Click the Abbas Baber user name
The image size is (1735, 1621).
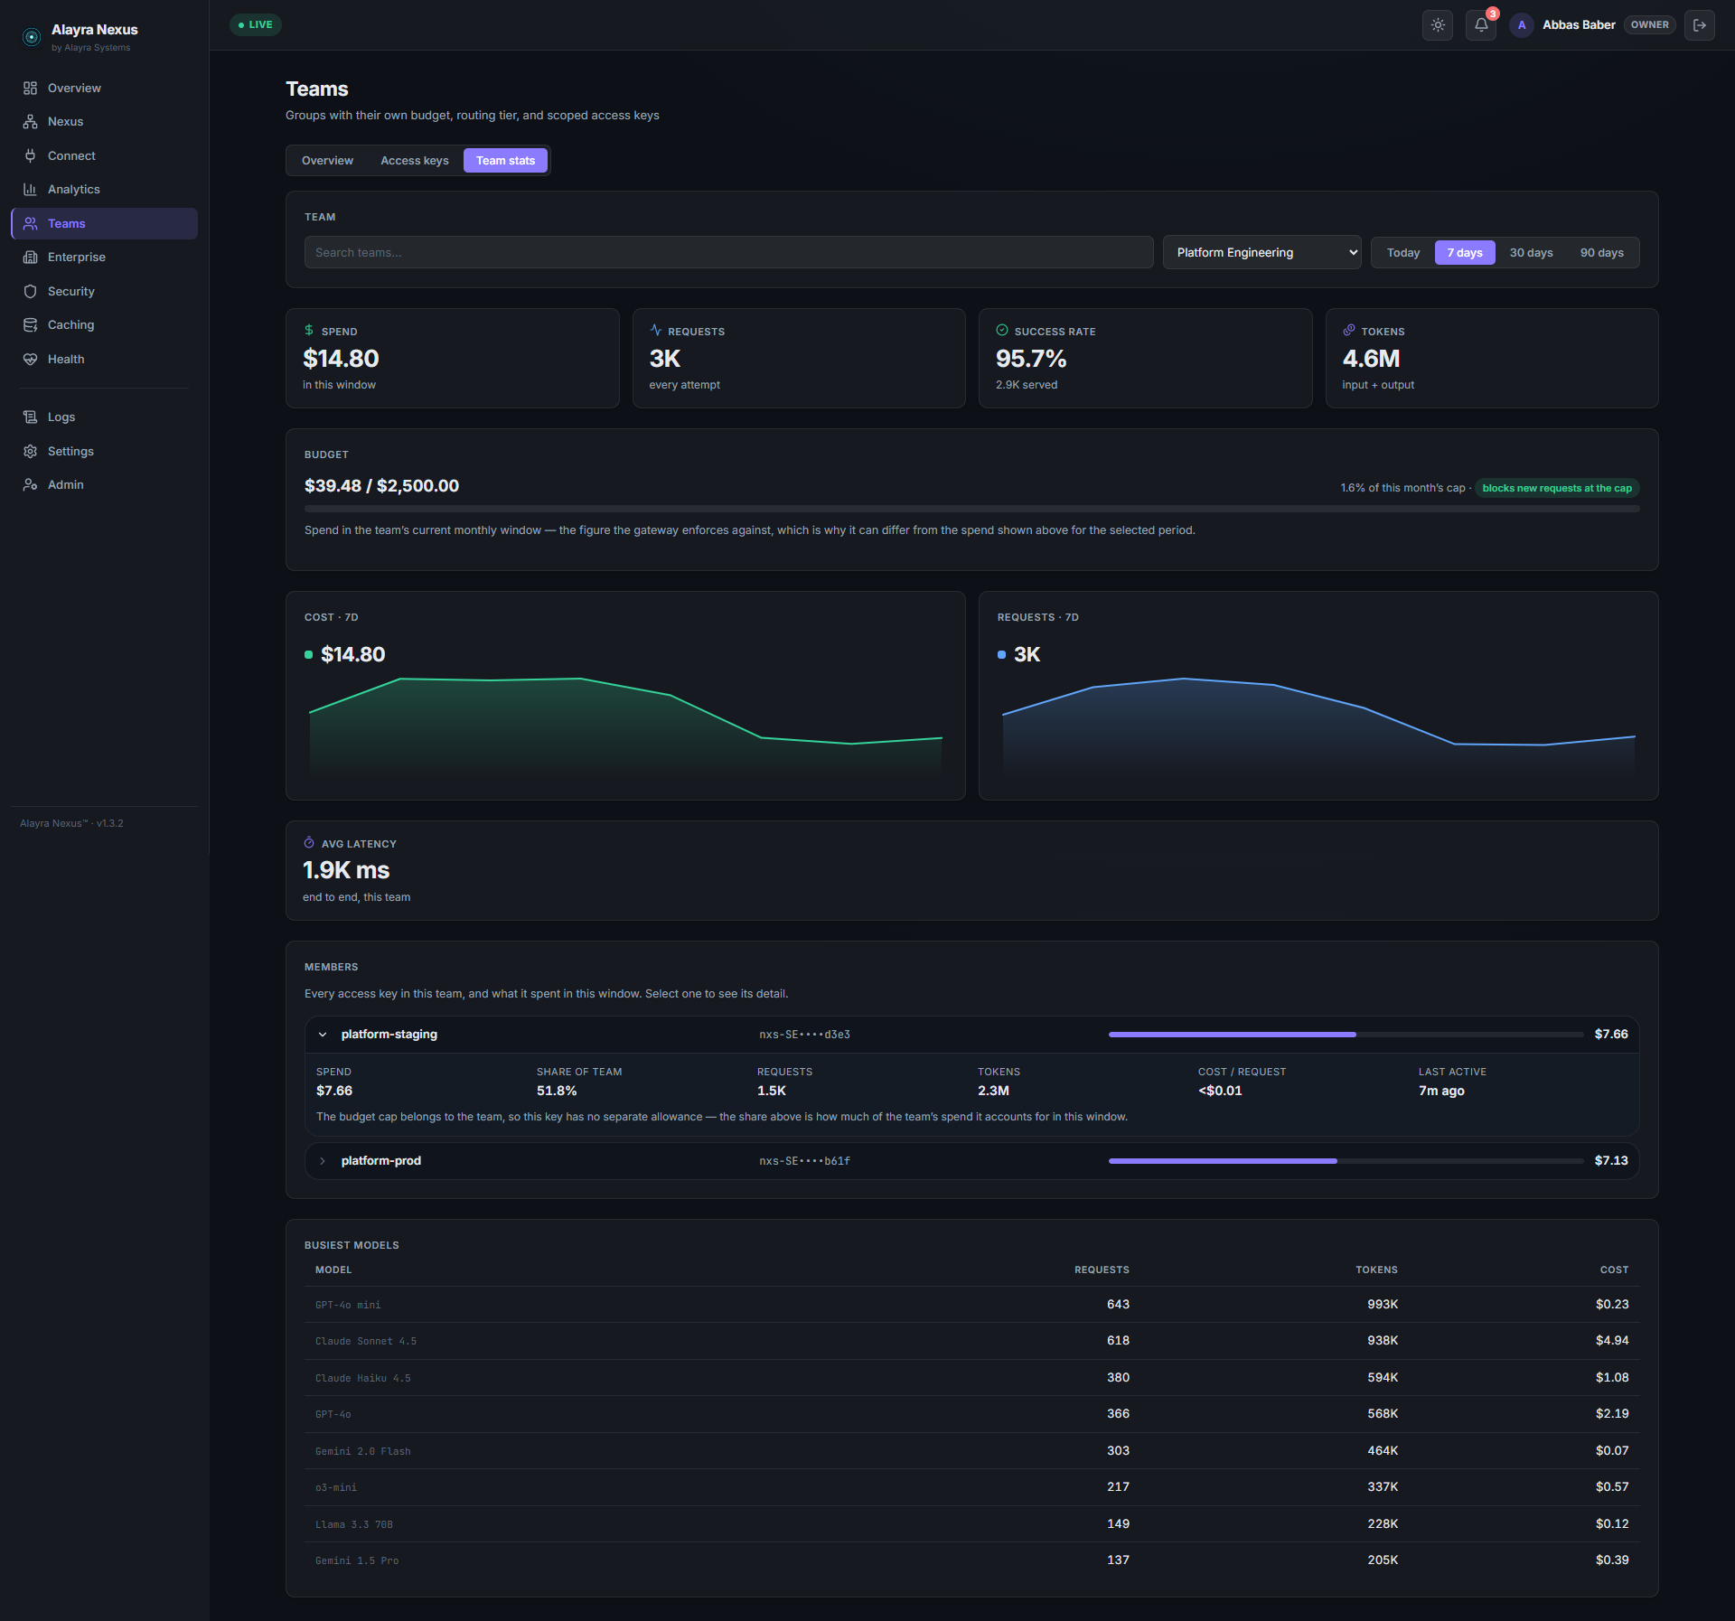pos(1579,25)
